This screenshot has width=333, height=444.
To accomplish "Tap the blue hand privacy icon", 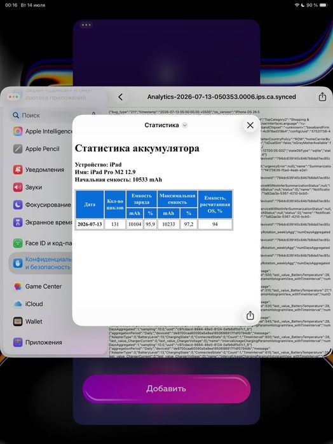I will (18, 263).
